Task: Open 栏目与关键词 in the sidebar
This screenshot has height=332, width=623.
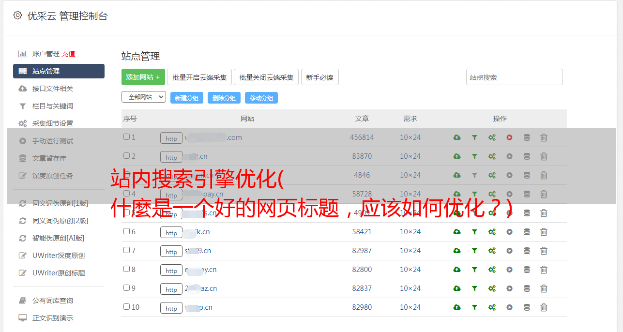Action: (x=53, y=106)
